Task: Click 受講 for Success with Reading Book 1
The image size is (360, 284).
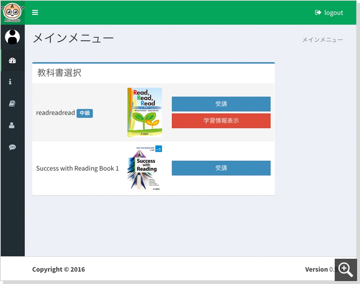Action: pyautogui.click(x=221, y=168)
